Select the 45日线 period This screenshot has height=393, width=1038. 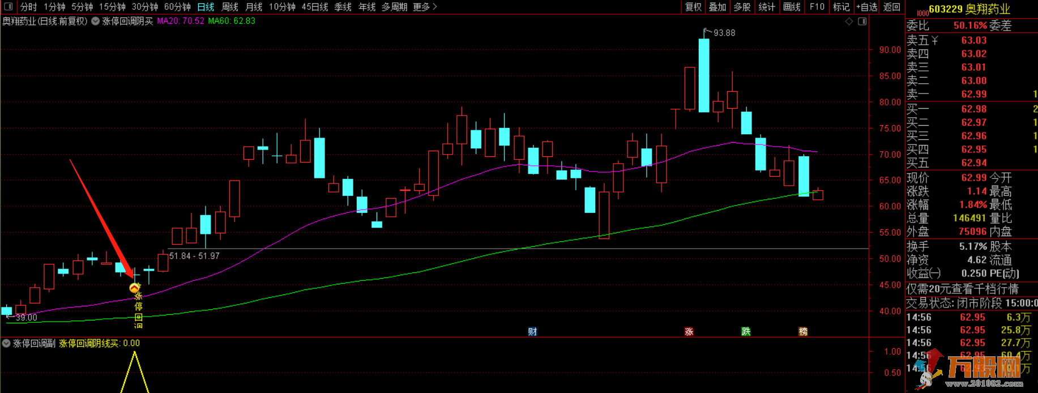tap(315, 7)
